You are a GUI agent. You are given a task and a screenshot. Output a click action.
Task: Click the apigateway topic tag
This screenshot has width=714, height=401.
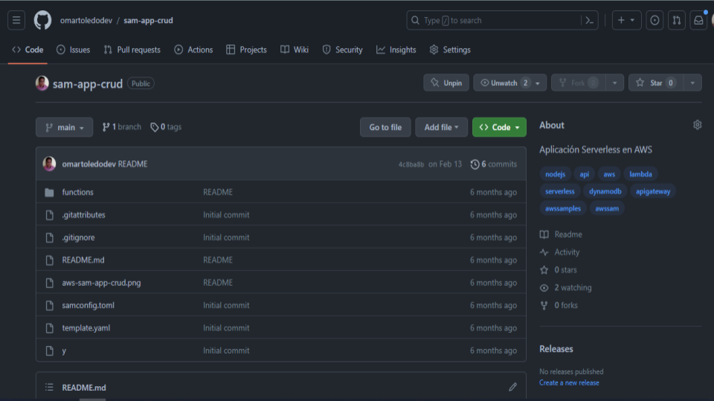653,192
